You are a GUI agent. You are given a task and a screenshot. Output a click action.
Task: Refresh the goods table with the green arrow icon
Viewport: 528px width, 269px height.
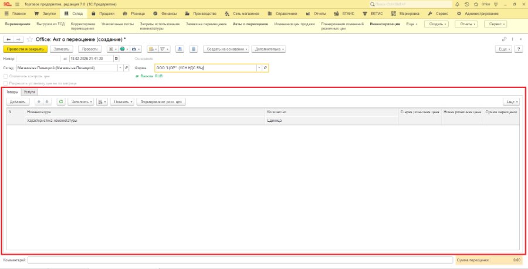click(x=61, y=101)
